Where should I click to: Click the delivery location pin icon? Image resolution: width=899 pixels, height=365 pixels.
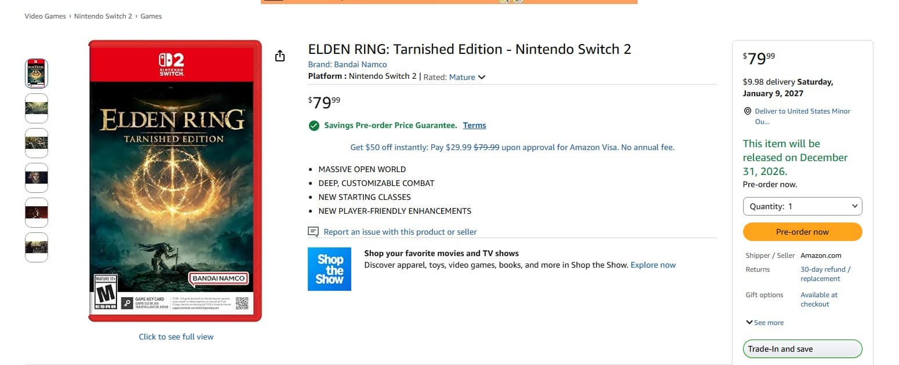pos(748,111)
